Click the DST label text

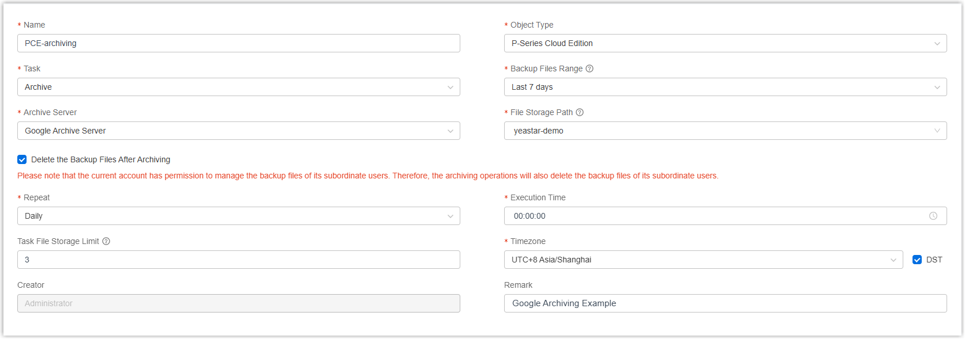coord(934,260)
